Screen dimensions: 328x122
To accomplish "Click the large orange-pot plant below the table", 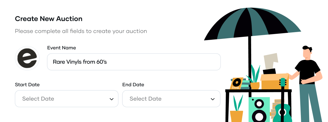I will pos(237,111).
